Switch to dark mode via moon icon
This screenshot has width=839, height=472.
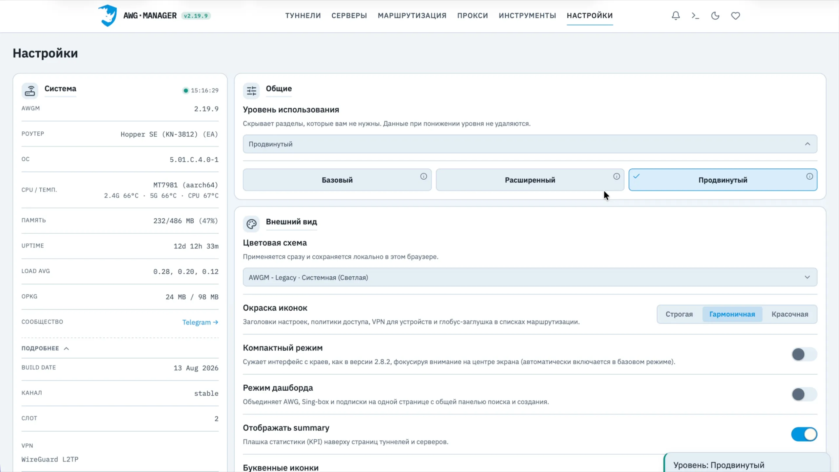[x=715, y=15]
